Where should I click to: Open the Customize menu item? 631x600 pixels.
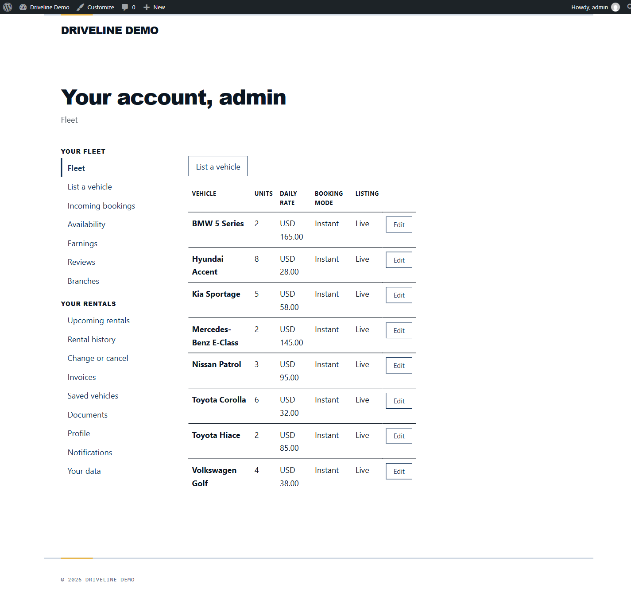coord(95,7)
